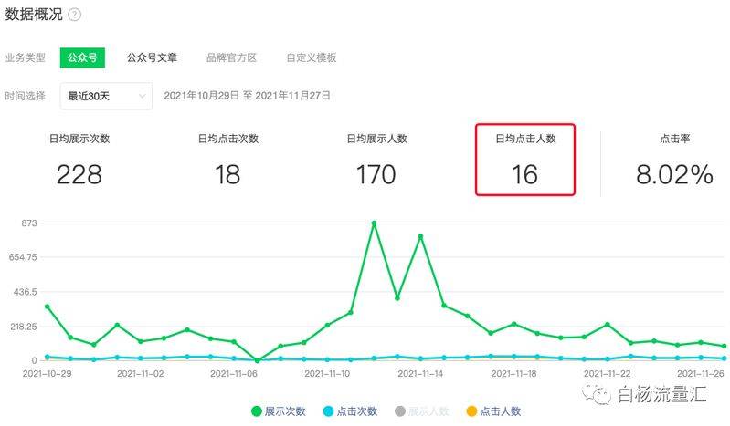Click the x-axis label 2021-11-10
The width and height of the screenshot is (730, 426).
(x=327, y=373)
